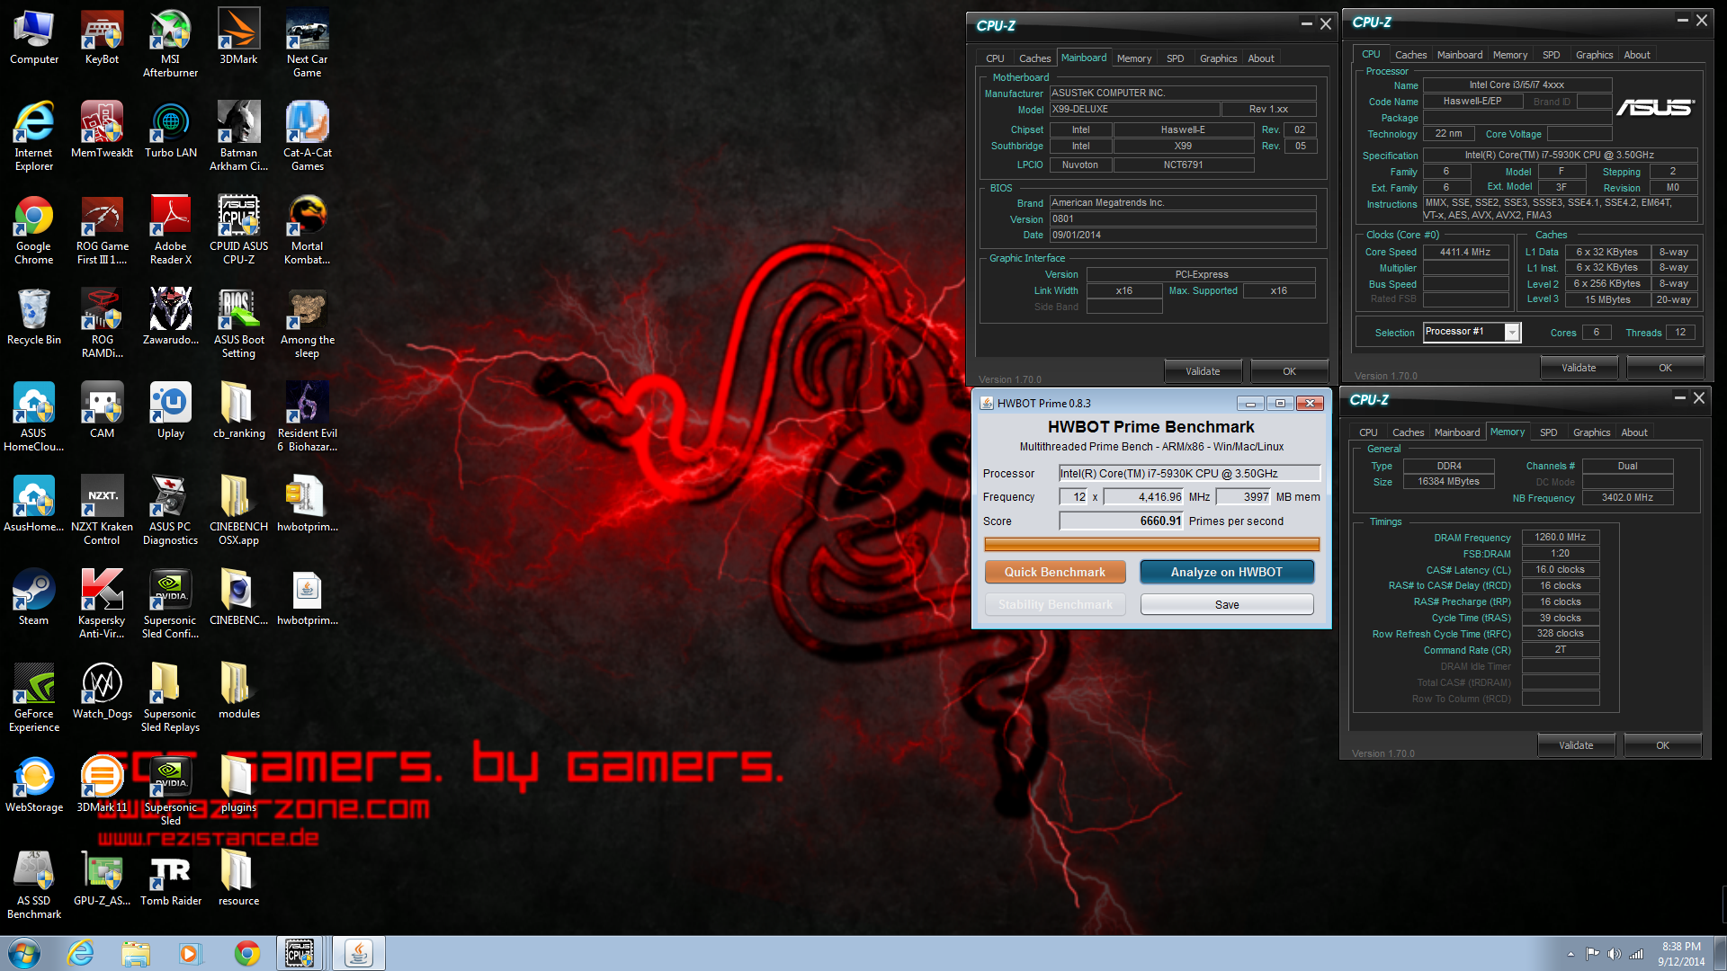1727x971 pixels.
Task: Open the Watch_Dogs shortcut
Action: tap(102, 691)
